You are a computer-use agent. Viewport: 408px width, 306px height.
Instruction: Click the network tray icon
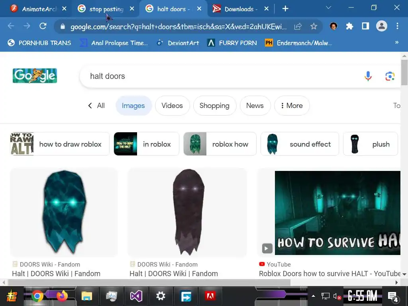(325, 296)
